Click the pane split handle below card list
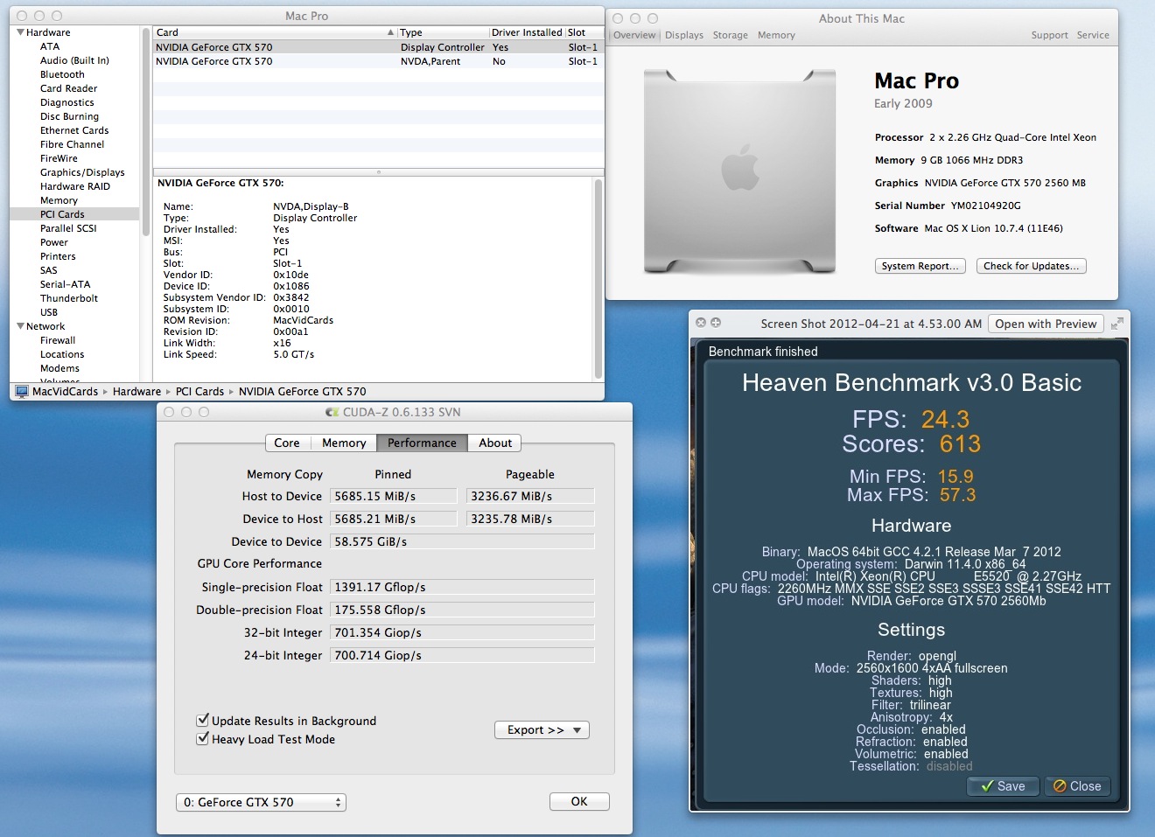Screen dimensions: 1155x837 [378, 172]
